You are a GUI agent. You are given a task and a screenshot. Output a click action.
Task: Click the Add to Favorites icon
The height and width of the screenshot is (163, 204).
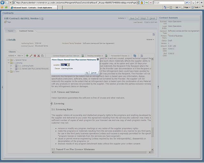[6, 7]
